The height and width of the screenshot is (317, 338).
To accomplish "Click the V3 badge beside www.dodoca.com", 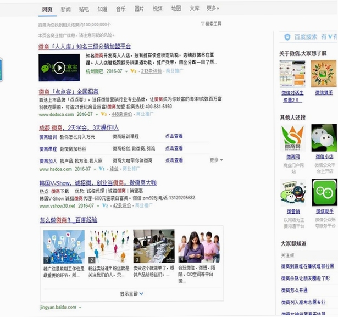I will [104, 114].
